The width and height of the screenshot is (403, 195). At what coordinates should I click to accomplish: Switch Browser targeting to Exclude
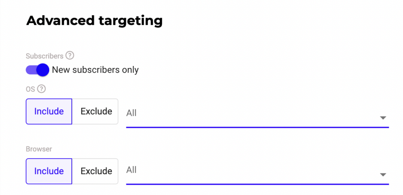[x=95, y=171]
